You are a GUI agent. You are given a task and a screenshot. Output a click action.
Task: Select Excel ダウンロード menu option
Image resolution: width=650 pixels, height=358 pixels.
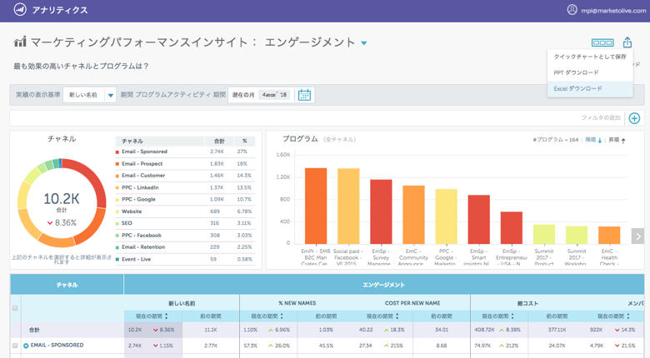577,88
